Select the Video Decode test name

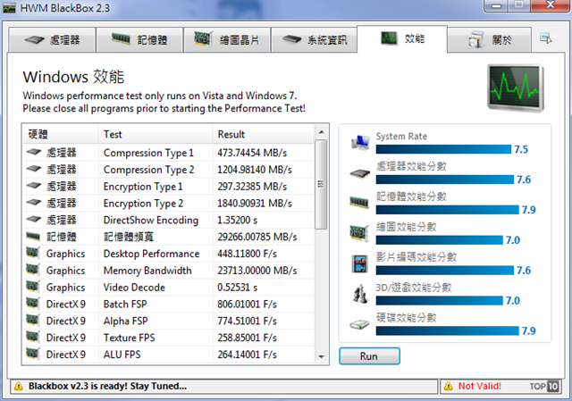(x=134, y=288)
